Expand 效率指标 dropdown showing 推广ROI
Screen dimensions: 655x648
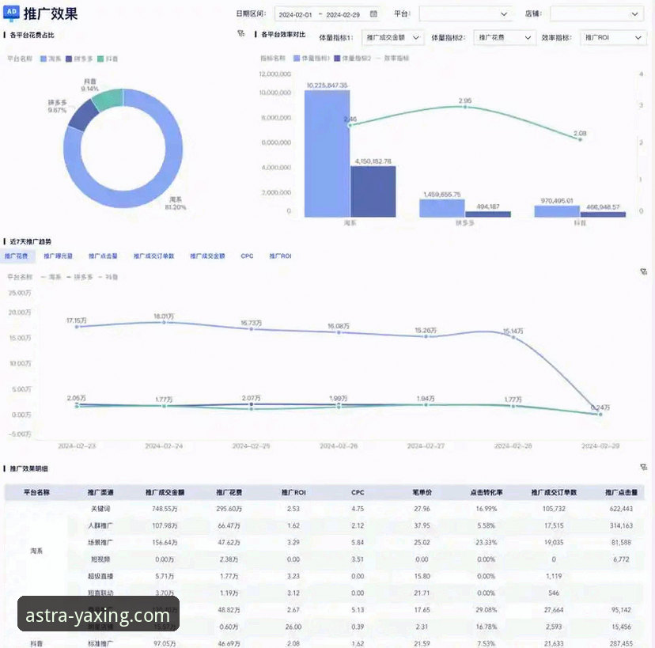(x=613, y=37)
